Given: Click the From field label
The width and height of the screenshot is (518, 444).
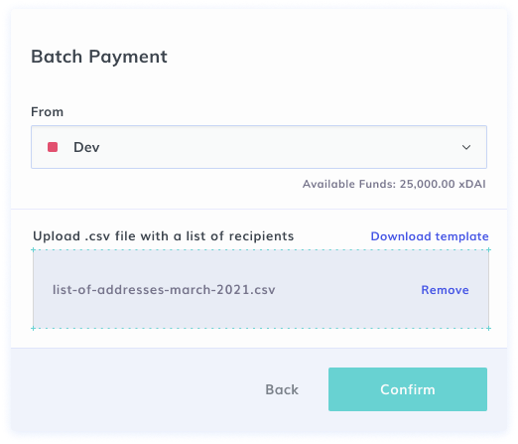Looking at the screenshot, I should [x=47, y=112].
